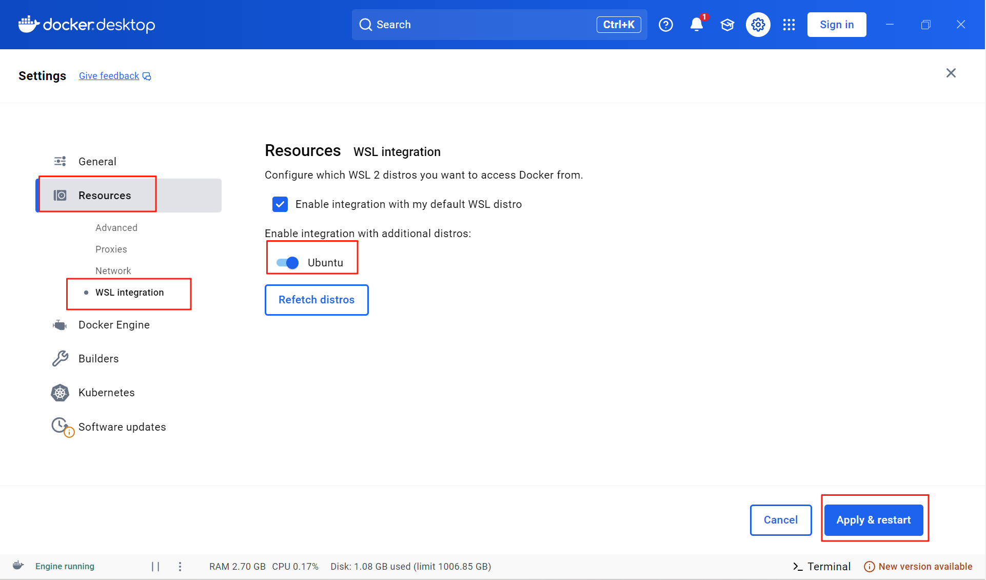The height and width of the screenshot is (580, 986).
Task: Click the whale icon in status bar
Action: coord(18,566)
